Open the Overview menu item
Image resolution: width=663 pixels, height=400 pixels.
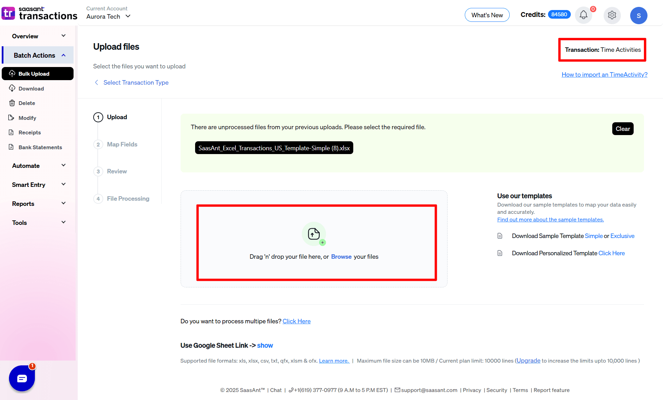[x=25, y=36]
